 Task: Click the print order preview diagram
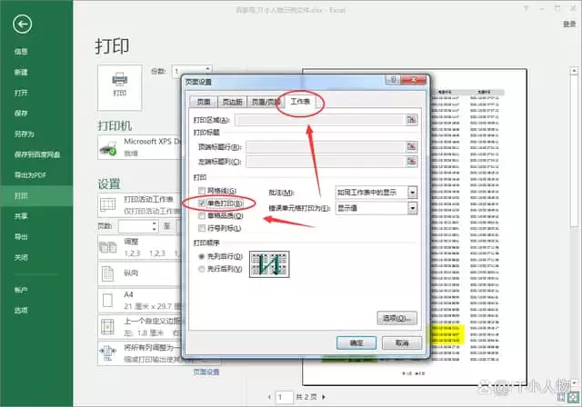[269, 264]
